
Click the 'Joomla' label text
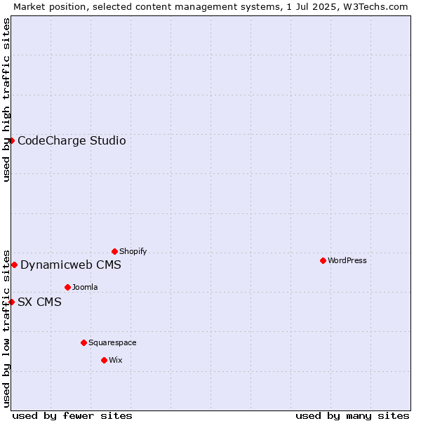(85, 287)
